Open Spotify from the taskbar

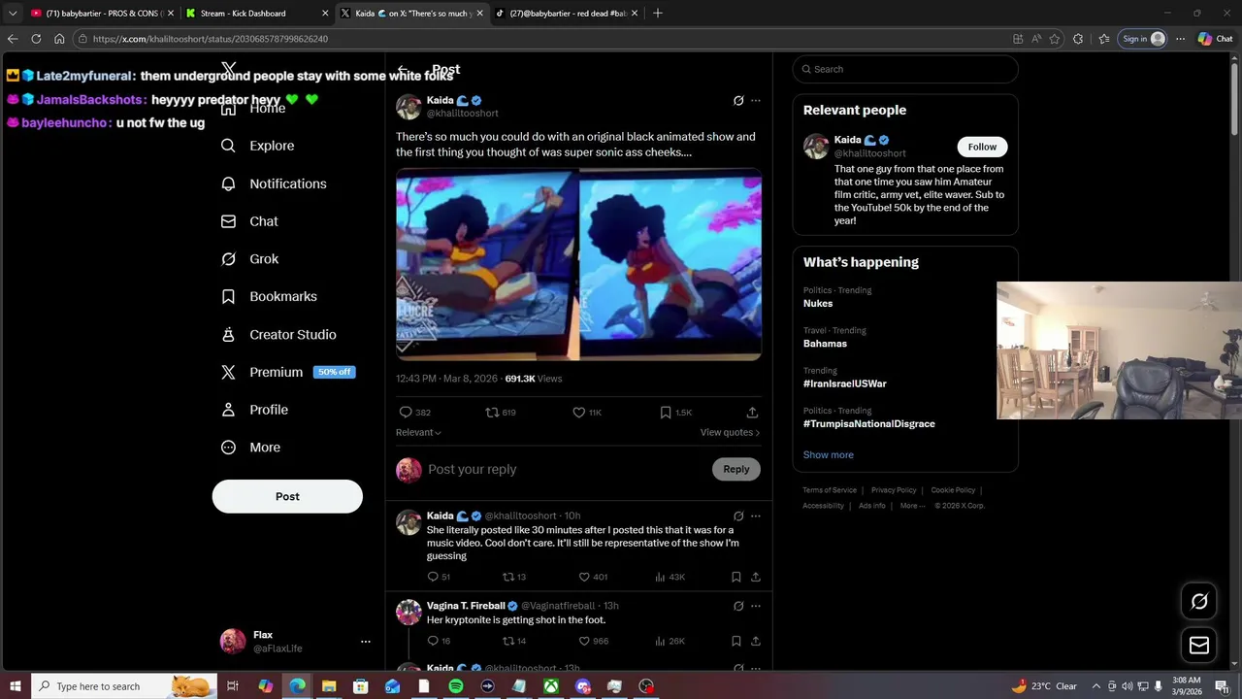[456, 686]
